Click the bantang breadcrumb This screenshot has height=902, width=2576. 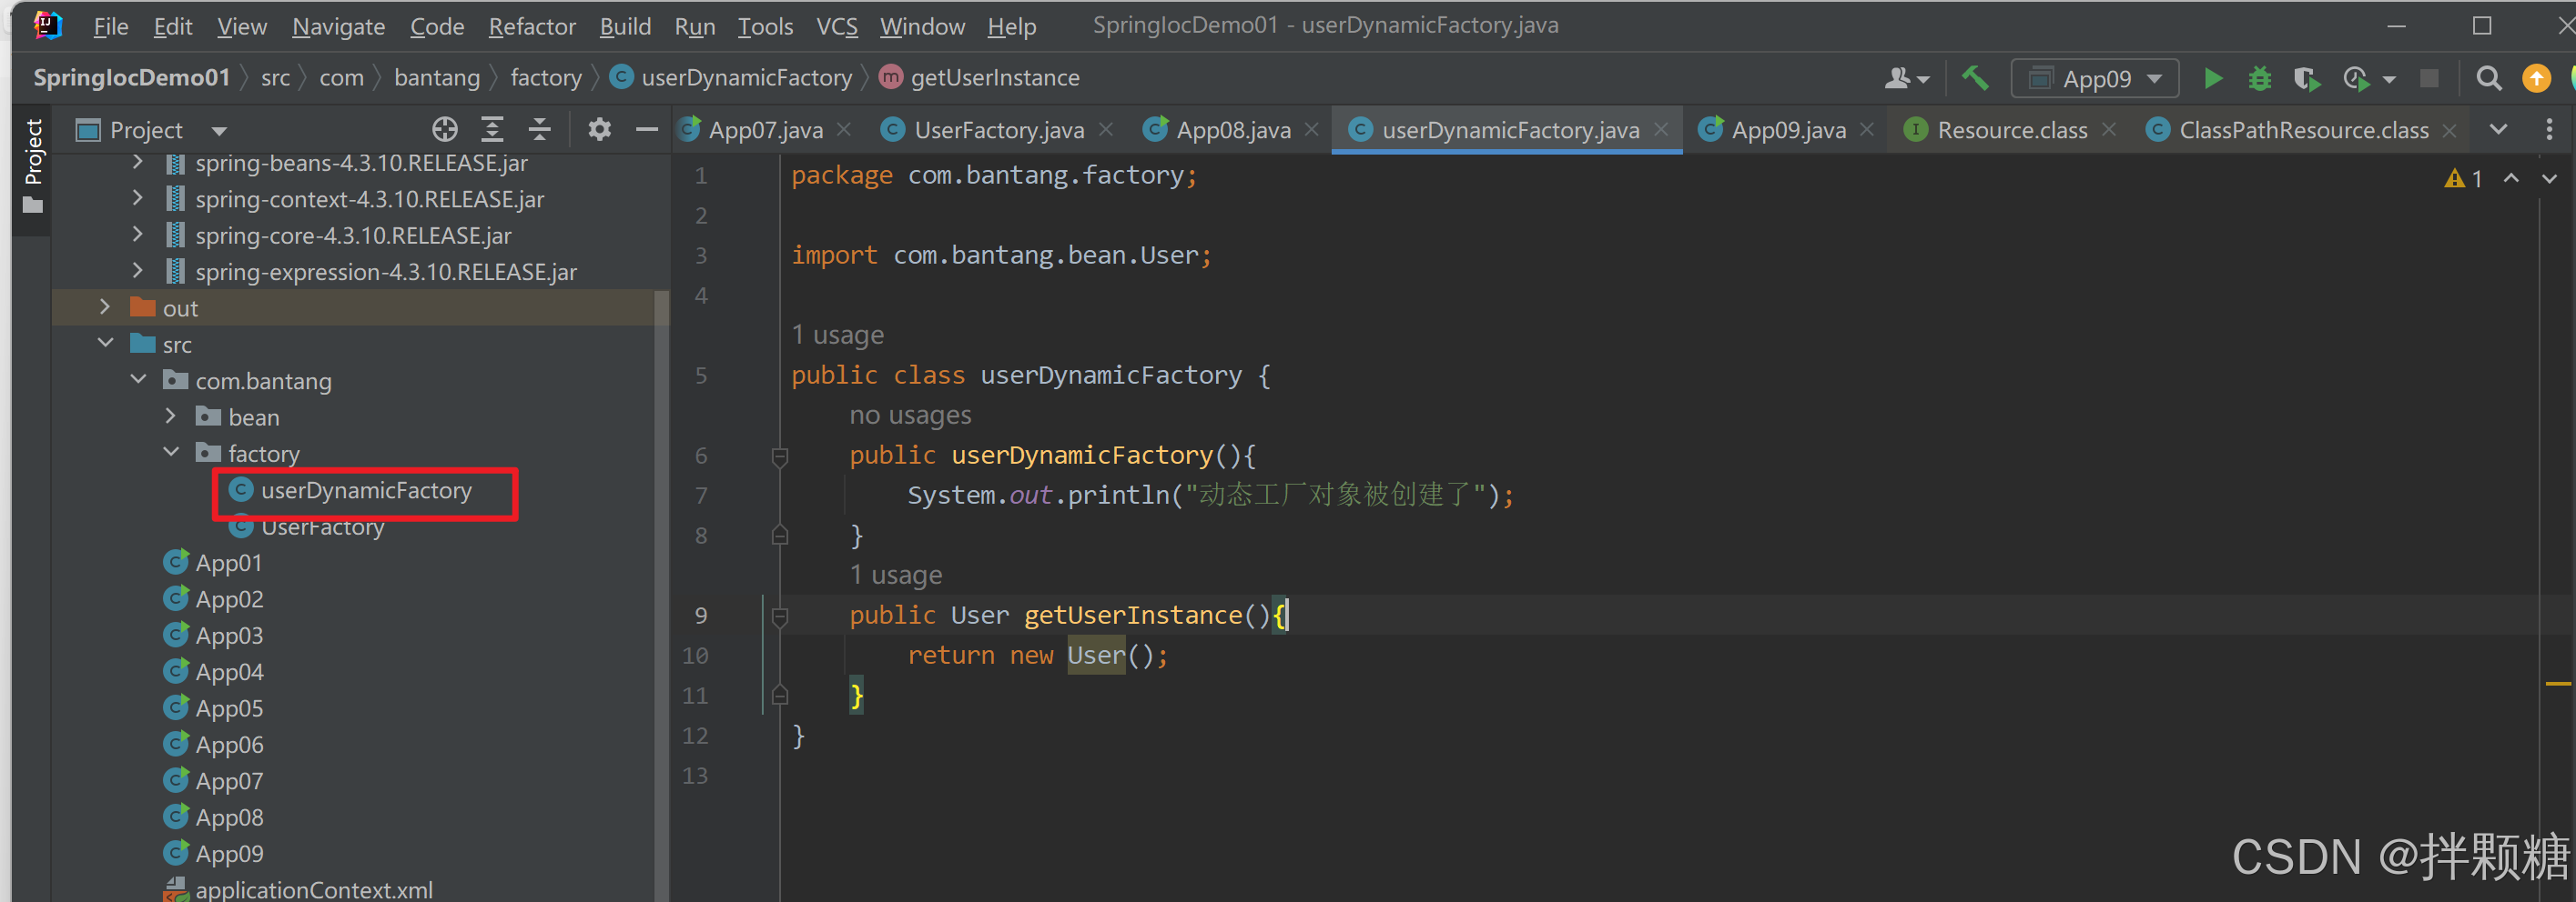pyautogui.click(x=437, y=78)
